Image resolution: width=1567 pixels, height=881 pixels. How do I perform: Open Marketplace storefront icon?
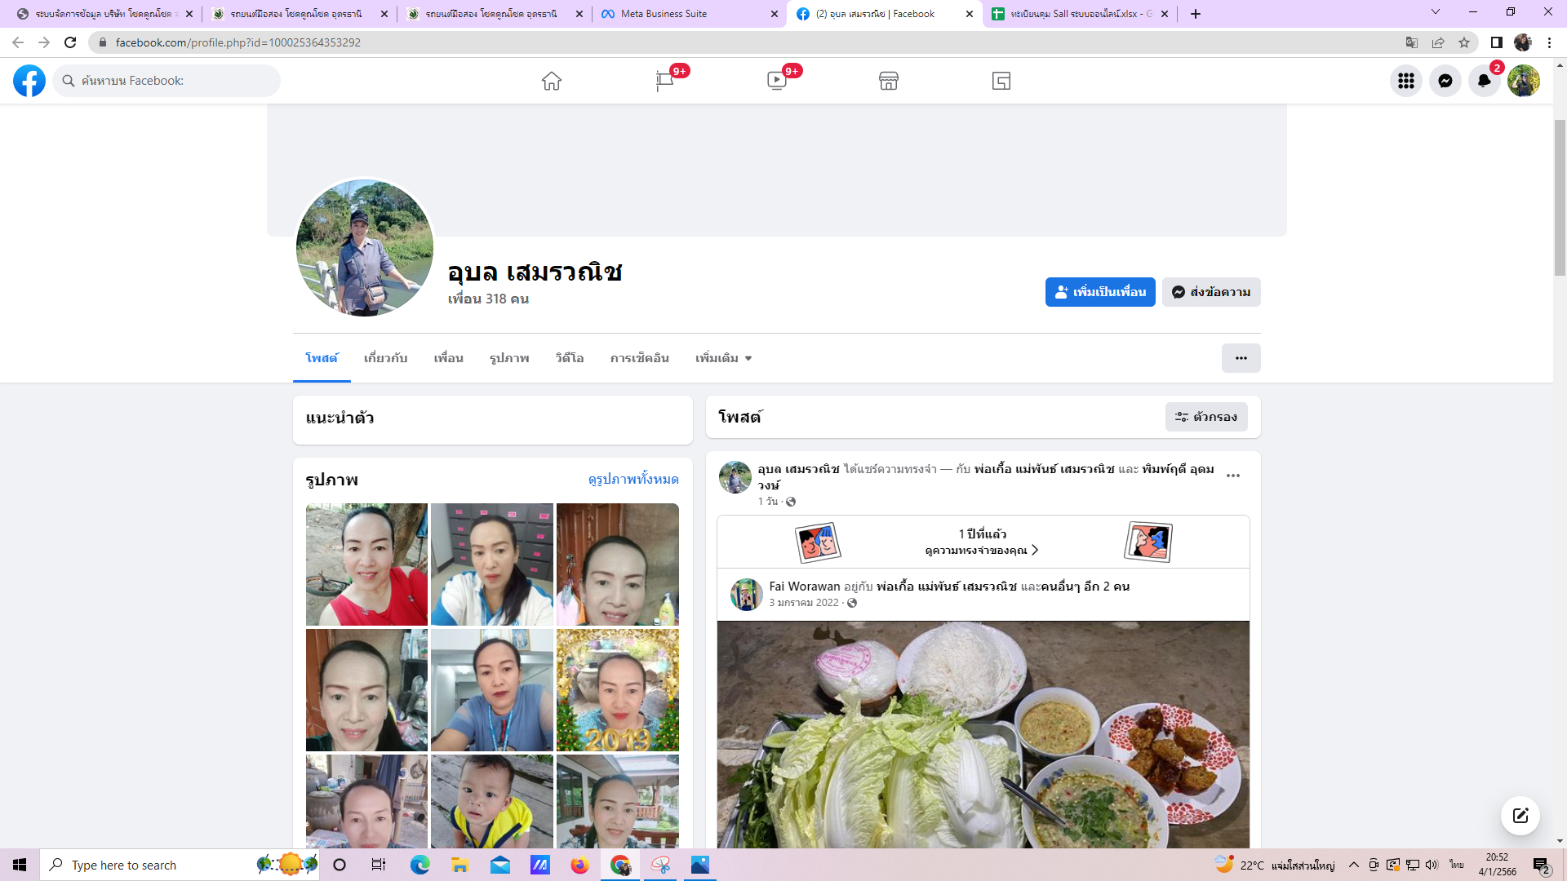(889, 81)
